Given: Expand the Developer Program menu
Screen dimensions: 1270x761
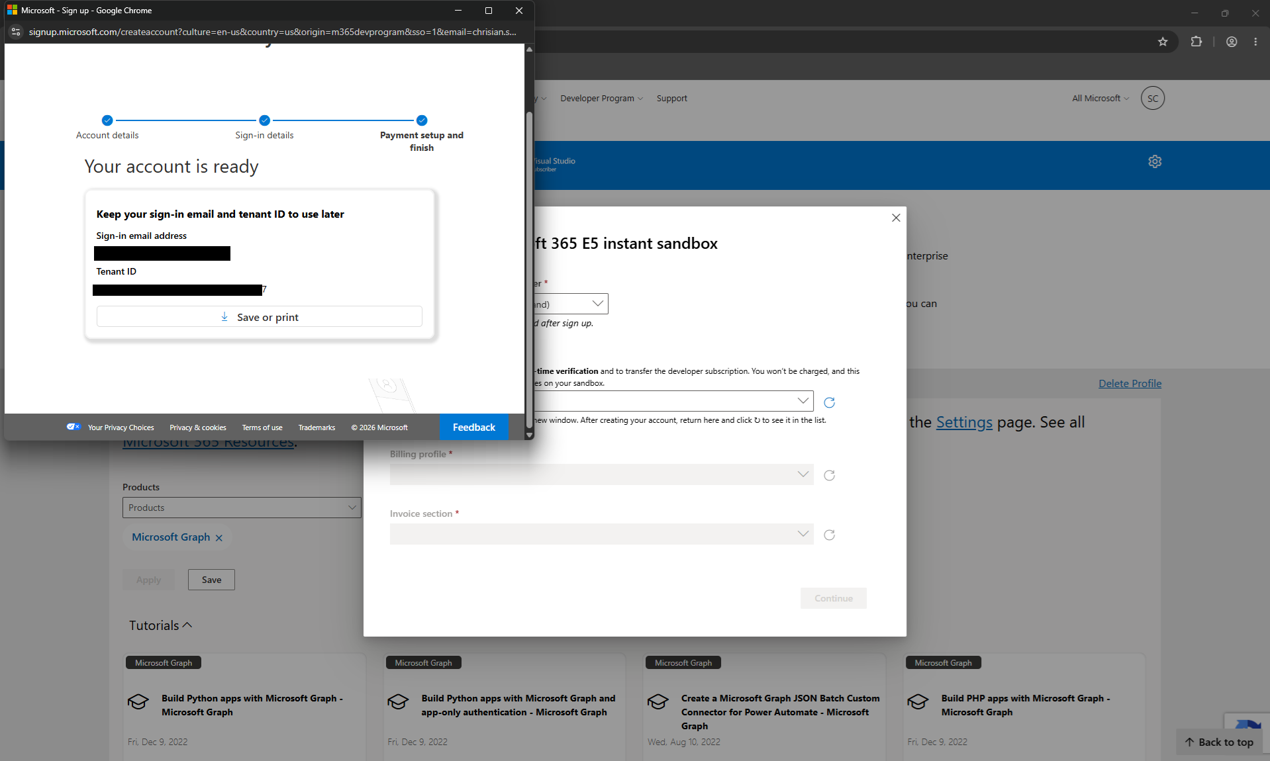Looking at the screenshot, I should 601,99.
